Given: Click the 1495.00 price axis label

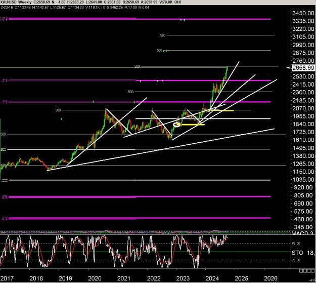Looking at the screenshot, I should (x=303, y=148).
